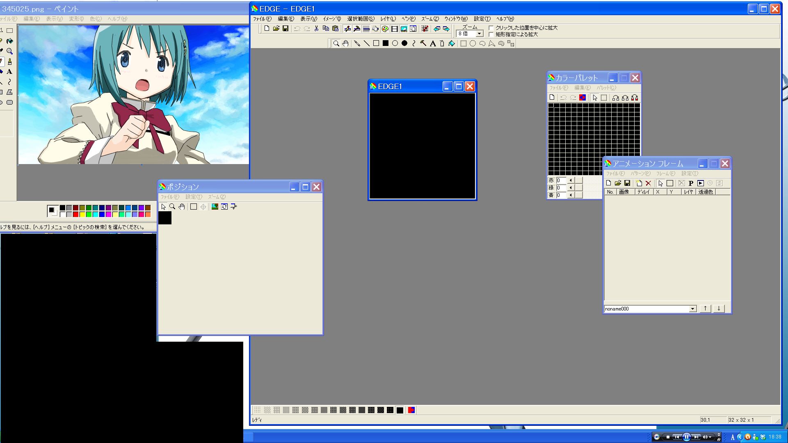Click red-marked gradient icon in Color Palette toolbar
This screenshot has height=443, width=788.
pyautogui.click(x=634, y=98)
